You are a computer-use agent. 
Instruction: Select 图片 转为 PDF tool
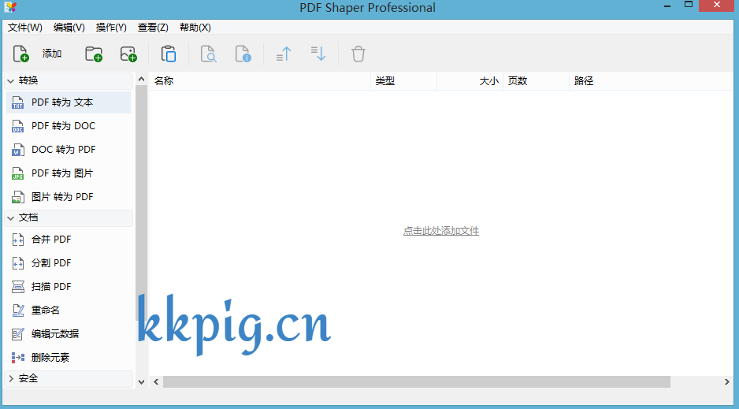[x=69, y=196]
